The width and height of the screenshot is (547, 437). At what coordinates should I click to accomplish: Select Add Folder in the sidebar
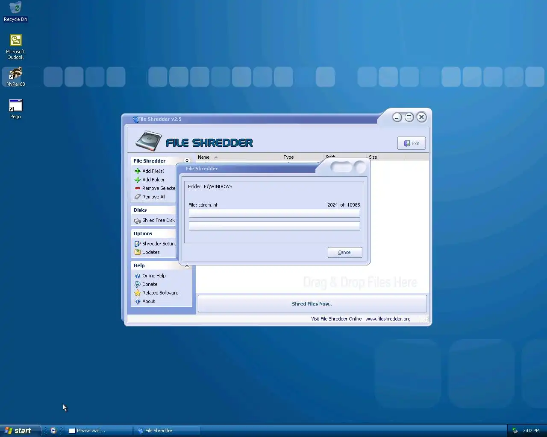pos(153,180)
